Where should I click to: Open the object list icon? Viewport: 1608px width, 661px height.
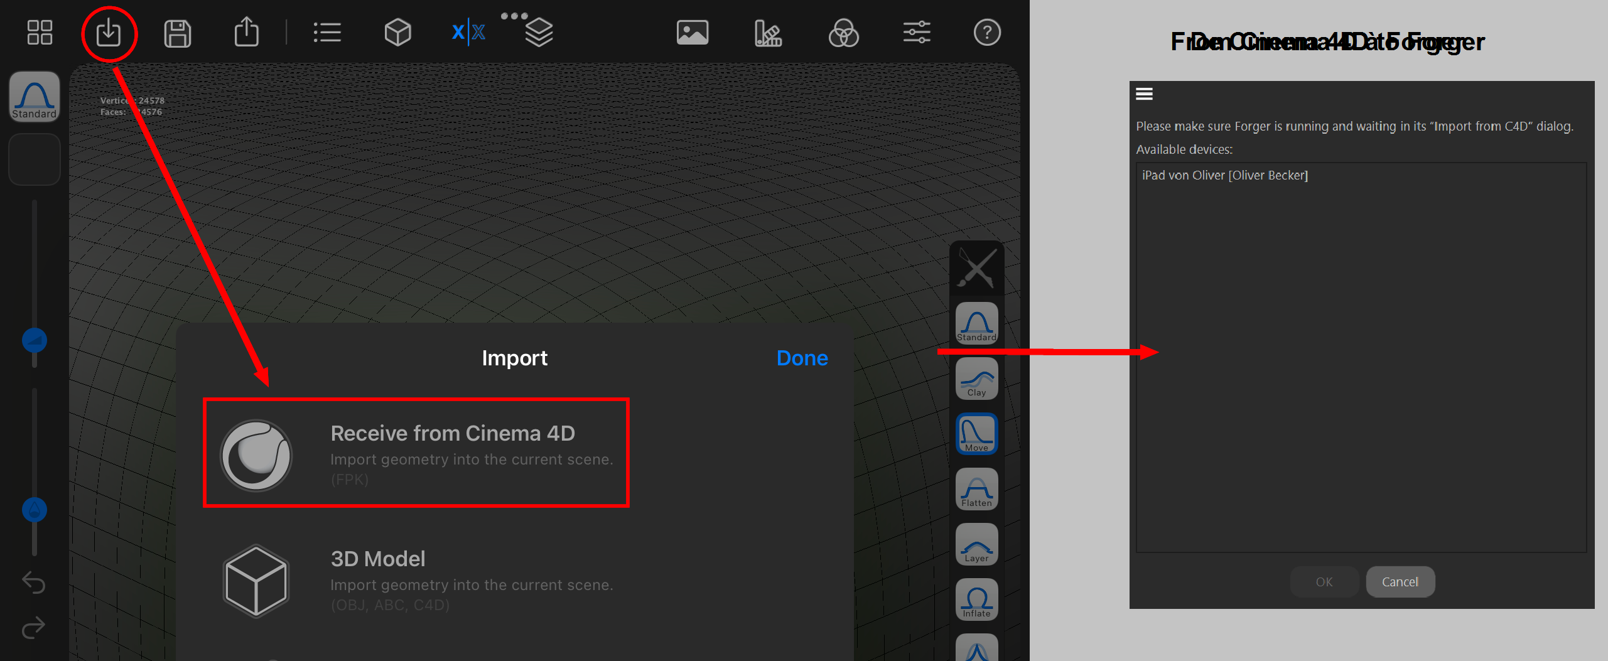(x=327, y=33)
